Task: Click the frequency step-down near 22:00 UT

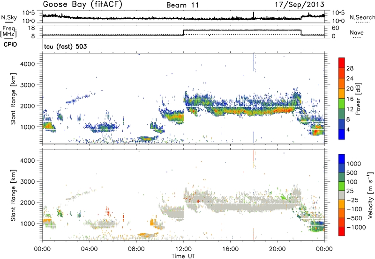Action: 301,32
